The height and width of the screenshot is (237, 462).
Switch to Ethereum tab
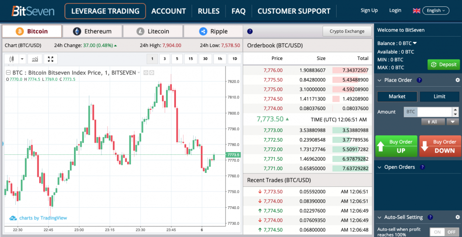pyautogui.click(x=92, y=31)
